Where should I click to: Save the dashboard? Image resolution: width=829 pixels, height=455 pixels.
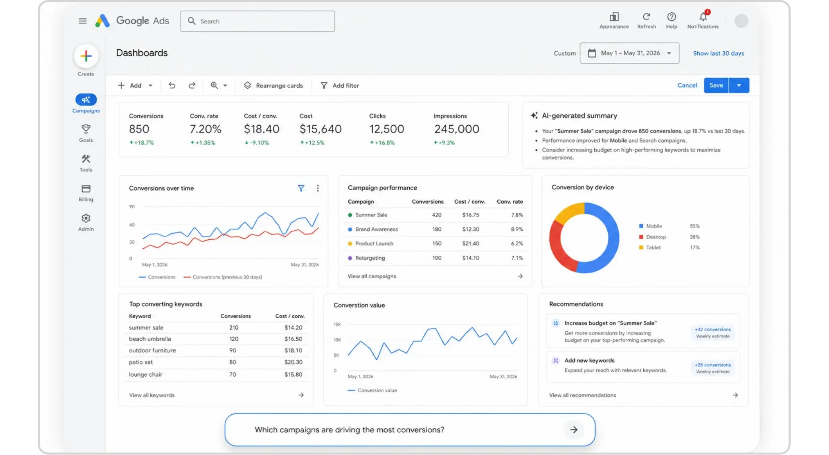point(716,85)
